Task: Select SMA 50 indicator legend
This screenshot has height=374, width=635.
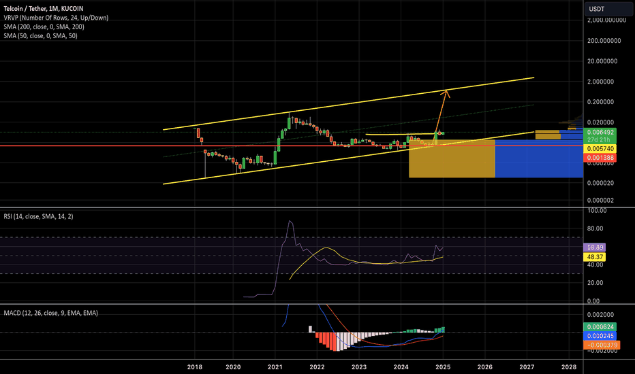Action: coord(40,35)
